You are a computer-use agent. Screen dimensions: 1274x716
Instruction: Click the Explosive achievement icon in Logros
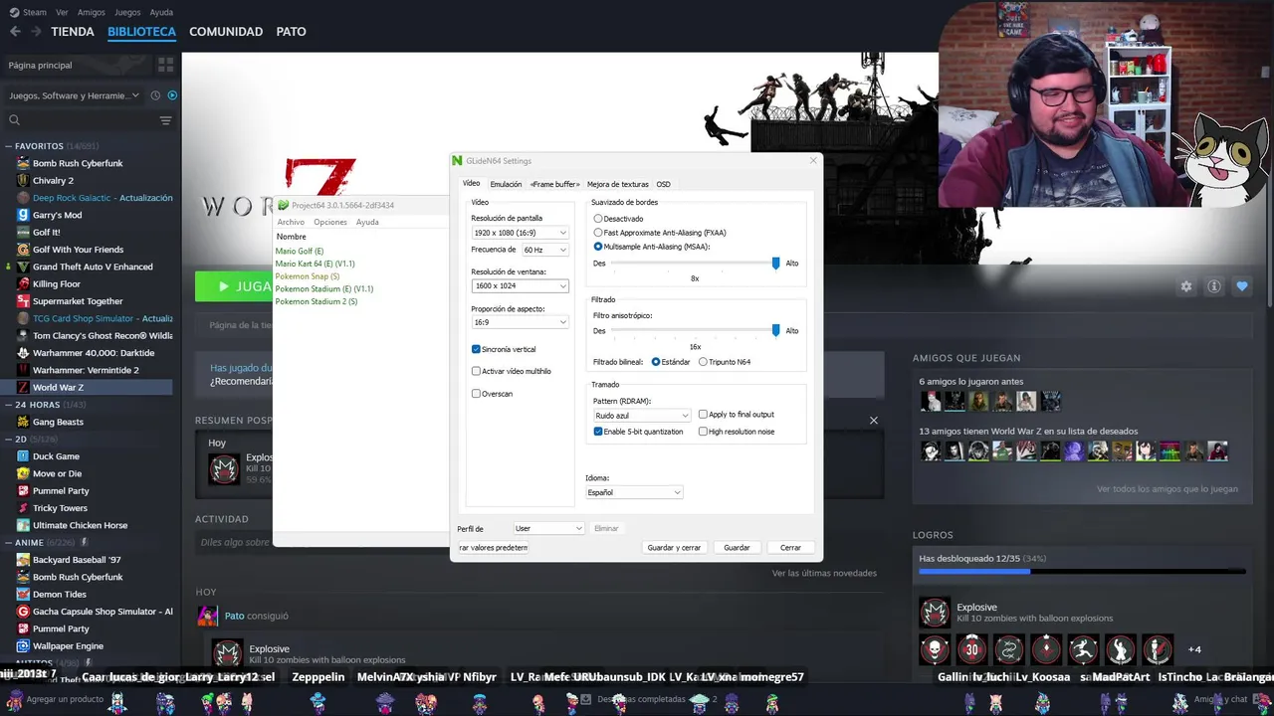pos(935,613)
